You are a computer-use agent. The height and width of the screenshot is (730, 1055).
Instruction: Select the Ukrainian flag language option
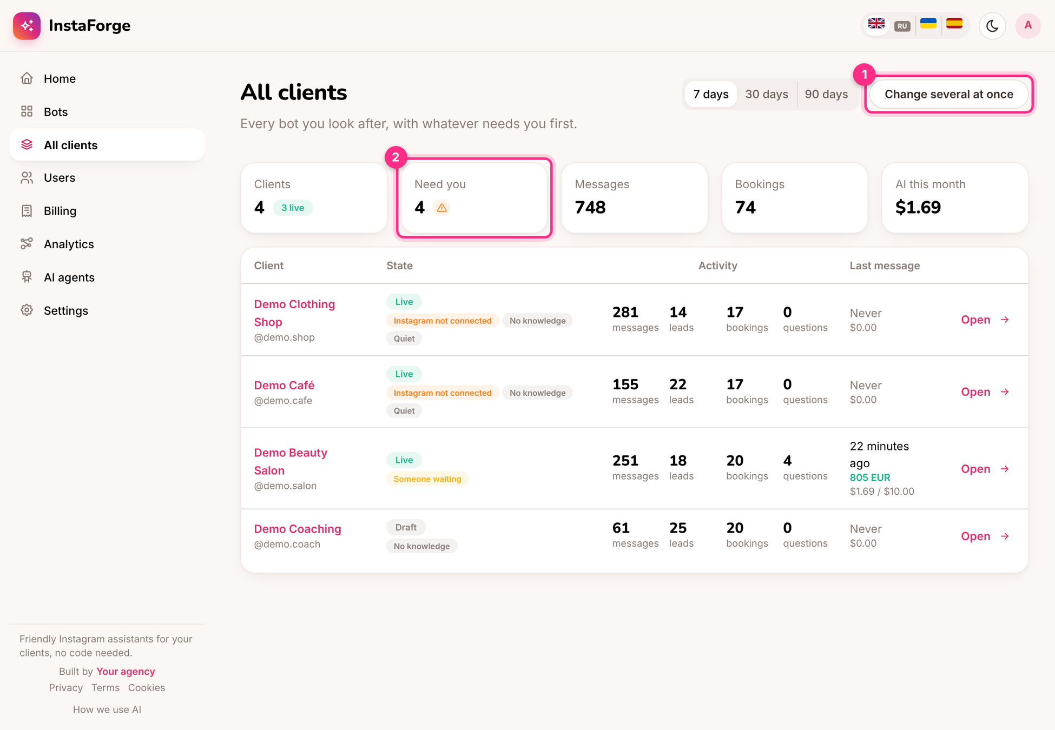(928, 24)
